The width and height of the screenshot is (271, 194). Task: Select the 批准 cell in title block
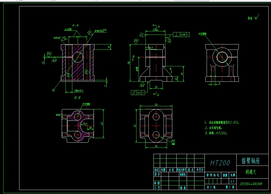pyautogui.click(x=183, y=188)
